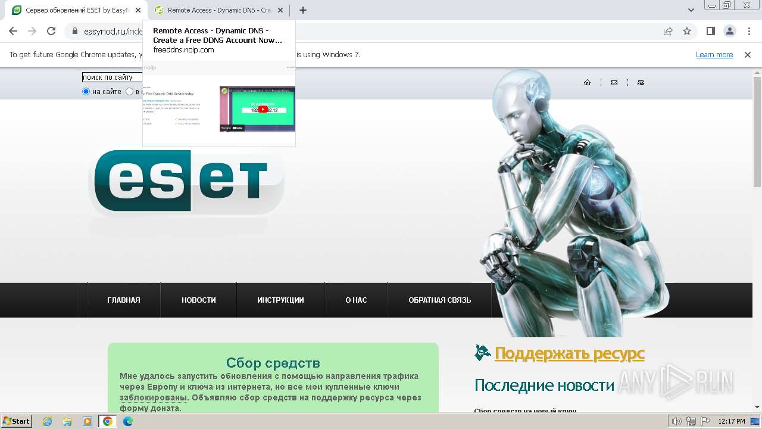This screenshot has width=762, height=429.
Task: Open the НОВОСТИ menu item
Action: [199, 300]
